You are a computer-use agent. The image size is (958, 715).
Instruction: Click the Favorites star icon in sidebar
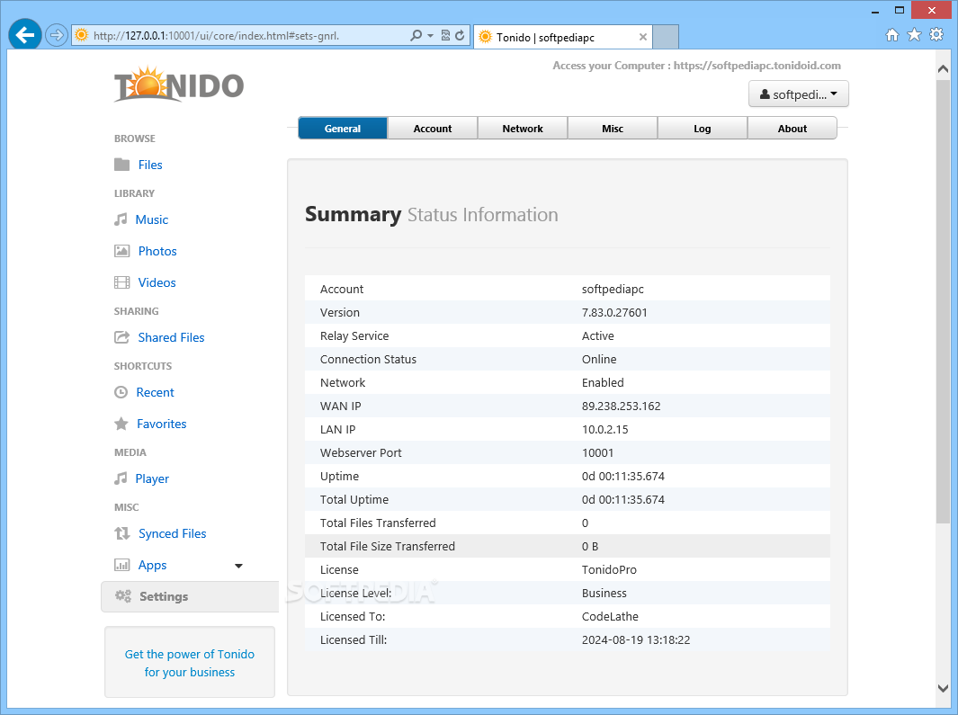pos(121,424)
